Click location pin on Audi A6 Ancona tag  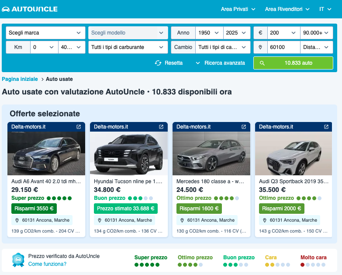pyautogui.click(x=17, y=220)
